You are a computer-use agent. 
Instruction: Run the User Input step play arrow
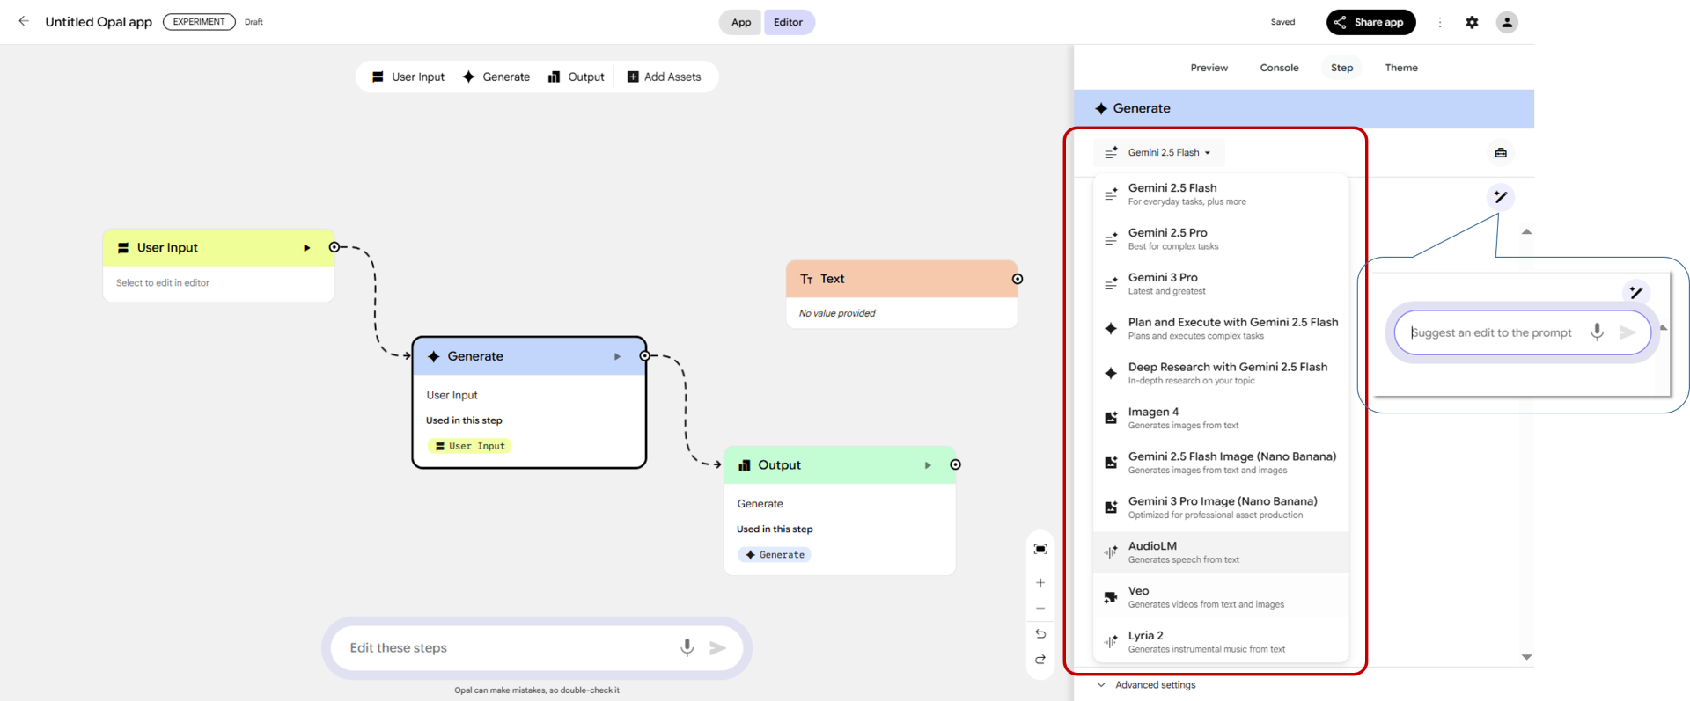coord(306,248)
